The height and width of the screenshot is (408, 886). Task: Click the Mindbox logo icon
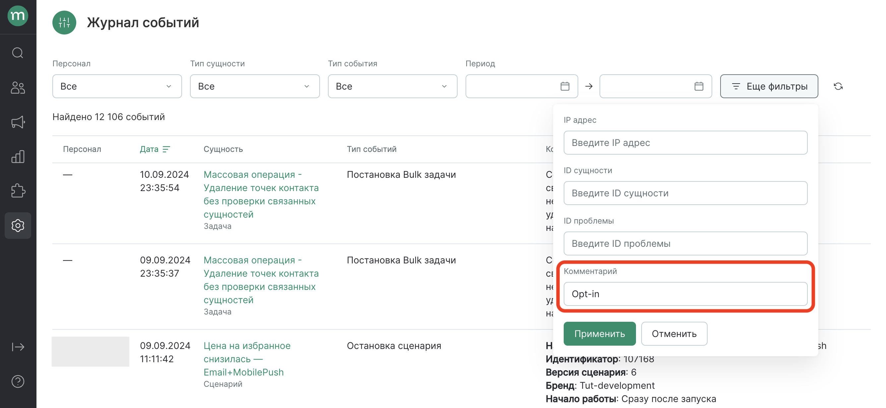click(x=18, y=16)
